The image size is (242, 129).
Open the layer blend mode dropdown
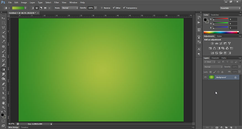(x=213, y=67)
